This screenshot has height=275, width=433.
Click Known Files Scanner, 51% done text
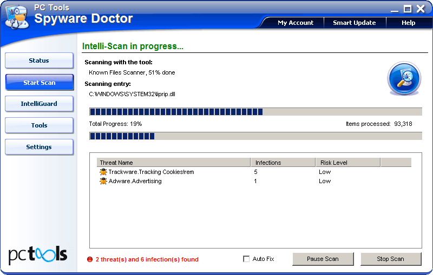pos(132,72)
